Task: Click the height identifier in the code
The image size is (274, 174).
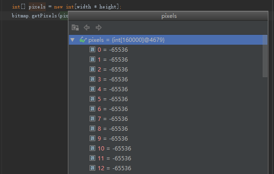Action: pyautogui.click(x=108, y=7)
